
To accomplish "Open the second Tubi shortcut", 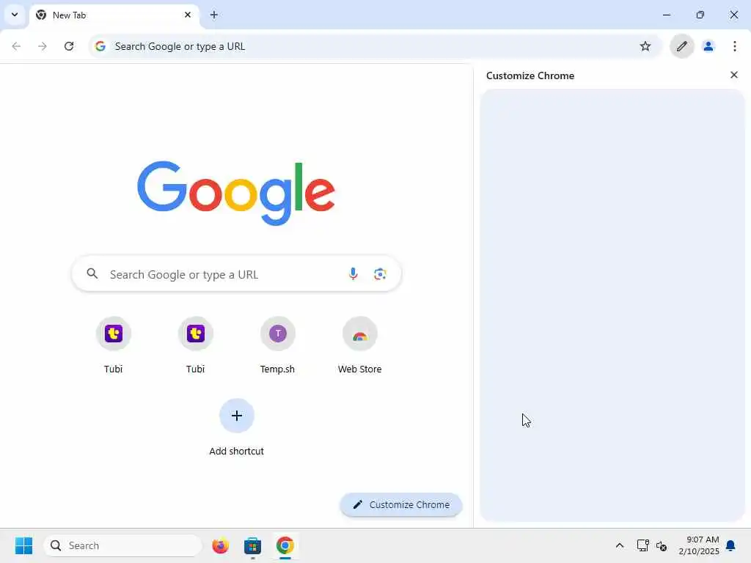I will tap(195, 345).
